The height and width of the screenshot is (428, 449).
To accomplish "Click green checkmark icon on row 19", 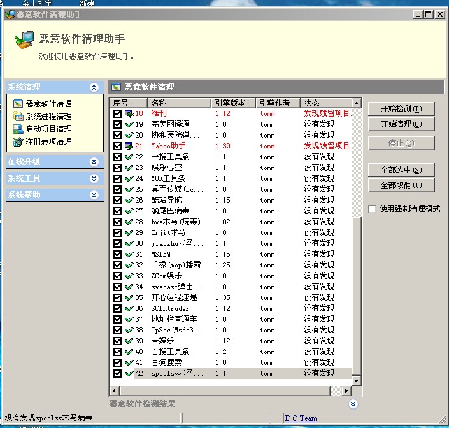I will coord(129,124).
